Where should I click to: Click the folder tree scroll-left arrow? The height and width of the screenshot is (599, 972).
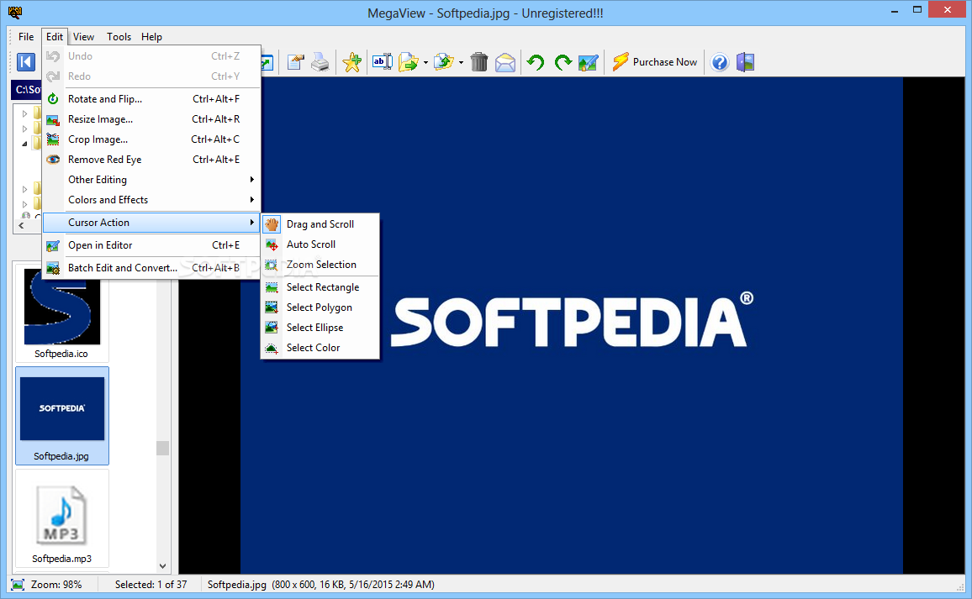click(x=22, y=225)
